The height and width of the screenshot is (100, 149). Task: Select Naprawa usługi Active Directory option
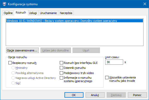13,78
